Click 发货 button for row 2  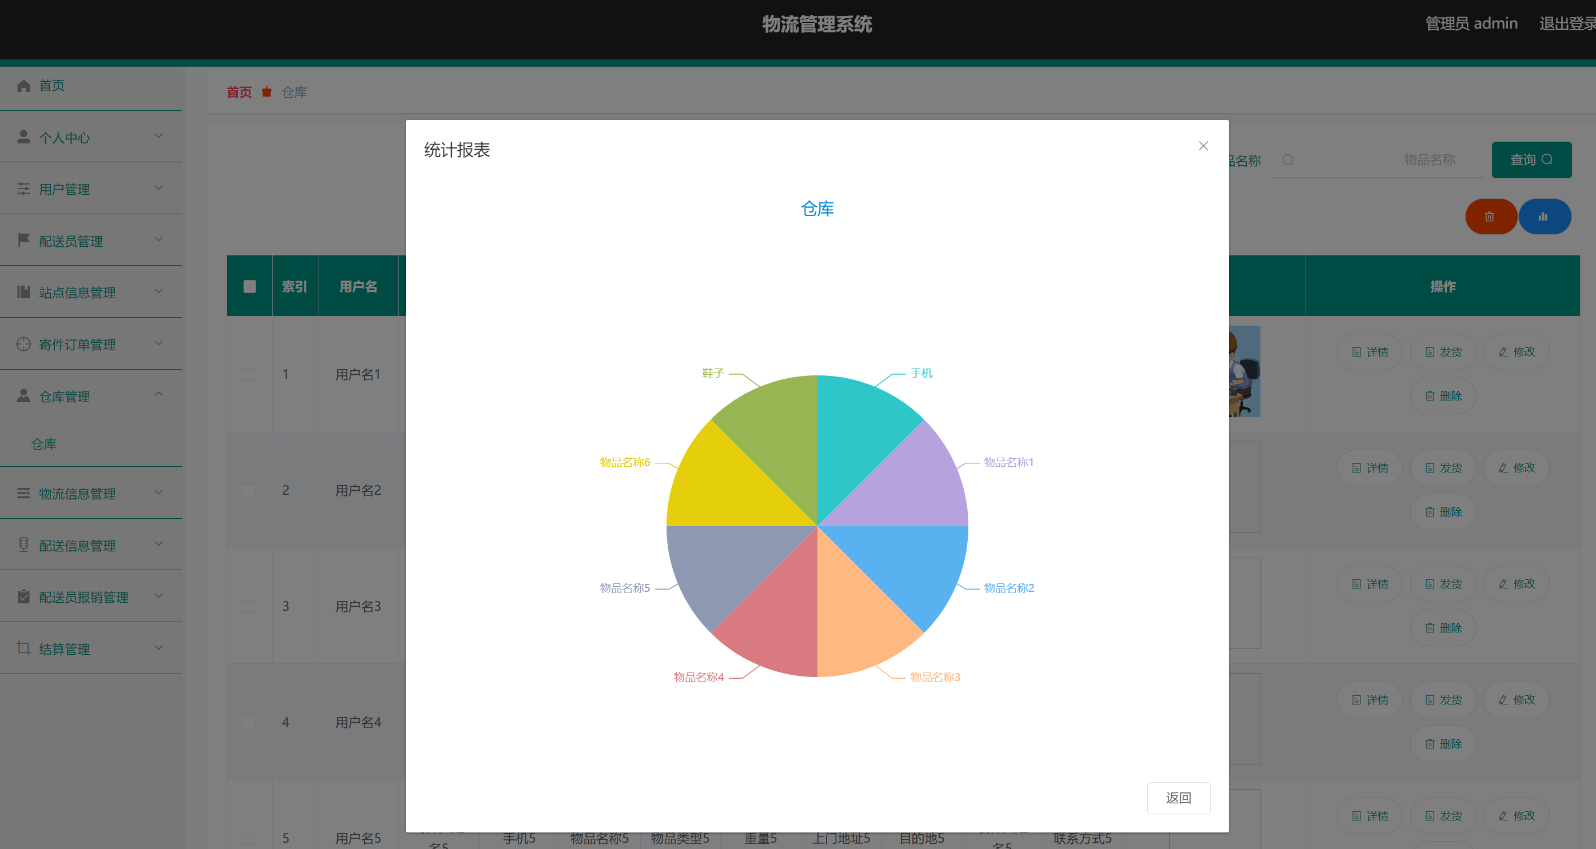(x=1443, y=468)
